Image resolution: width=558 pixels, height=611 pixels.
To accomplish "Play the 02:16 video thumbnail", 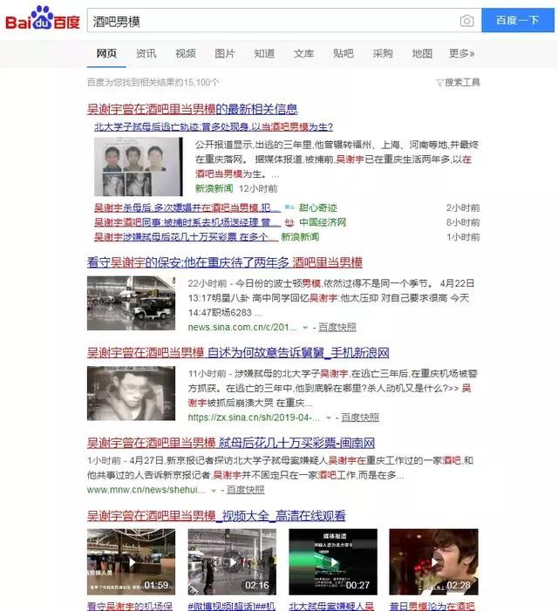I will coord(232,562).
